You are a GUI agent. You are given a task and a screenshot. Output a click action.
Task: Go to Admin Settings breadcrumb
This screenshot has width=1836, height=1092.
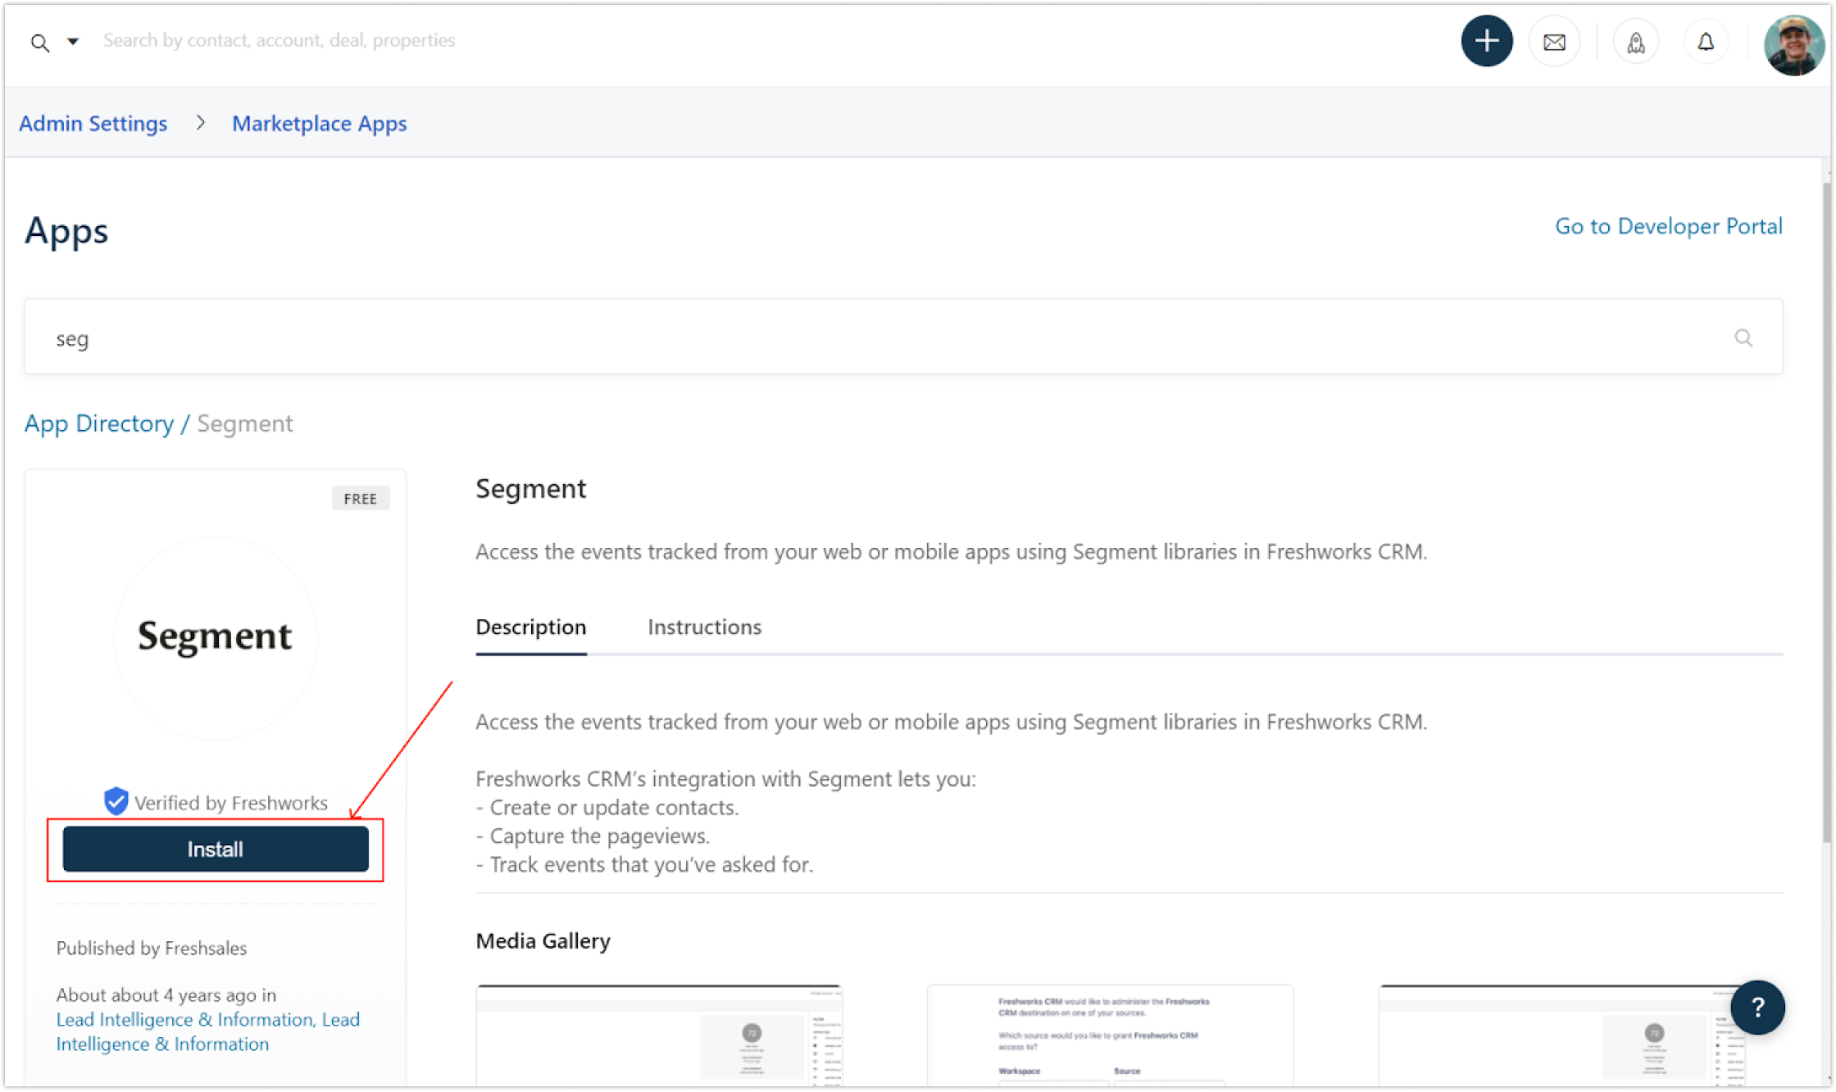(x=93, y=124)
